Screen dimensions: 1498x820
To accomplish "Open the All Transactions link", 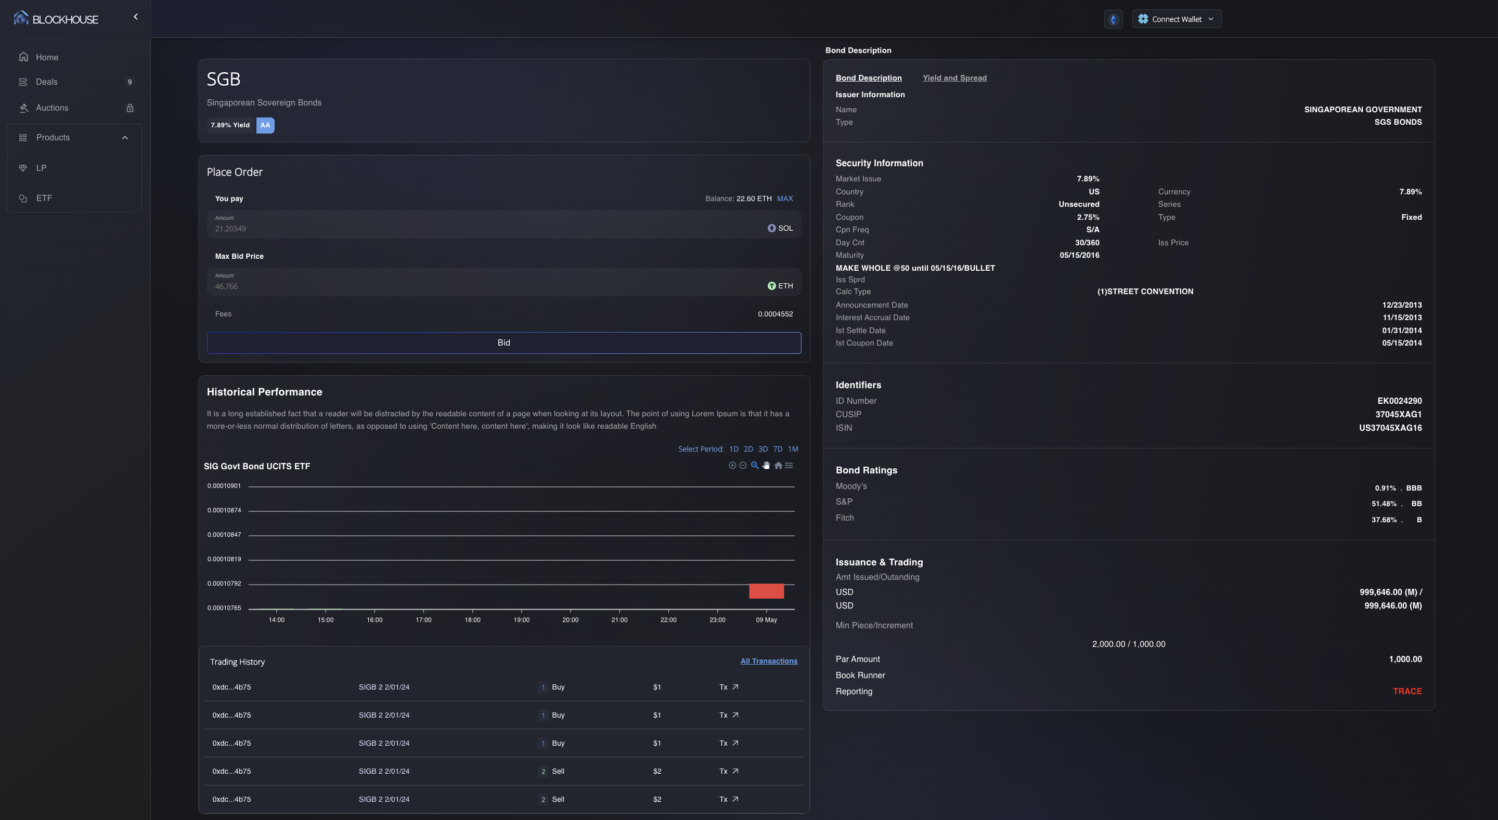I will pos(768,662).
